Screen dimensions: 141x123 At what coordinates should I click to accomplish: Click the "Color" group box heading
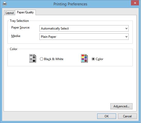[13, 49]
